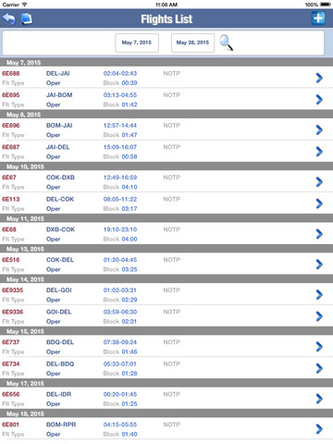Screen dimensions: 333x444
Task: Open chevron for flight 6E68 DXB-COK
Action: (319, 234)
